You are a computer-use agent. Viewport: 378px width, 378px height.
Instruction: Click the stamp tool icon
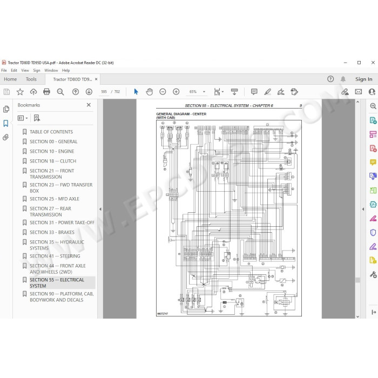[294, 92]
